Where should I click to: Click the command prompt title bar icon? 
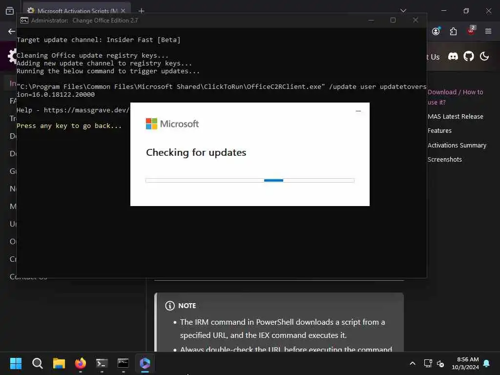point(24,21)
